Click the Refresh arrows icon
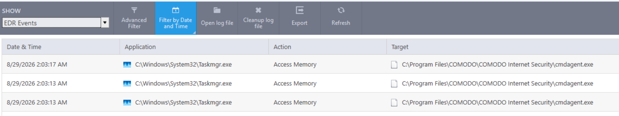Viewport: 619px width, 116px height. (x=341, y=10)
